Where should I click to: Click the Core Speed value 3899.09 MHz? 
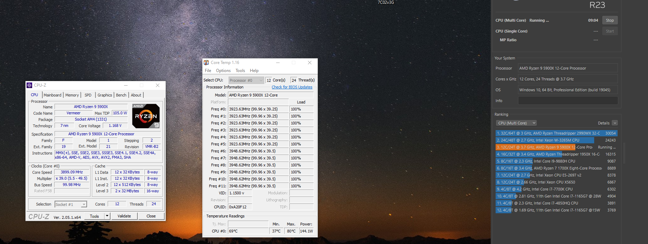pyautogui.click(x=72, y=172)
